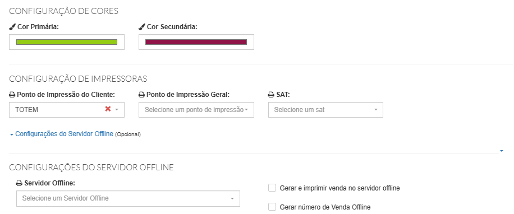Click the caret before Configurações do Servidor Offline
514x214 pixels.
pyautogui.click(x=12, y=134)
